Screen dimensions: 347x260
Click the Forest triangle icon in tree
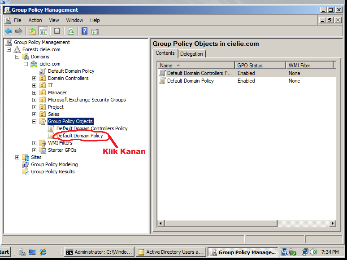(x=17, y=49)
